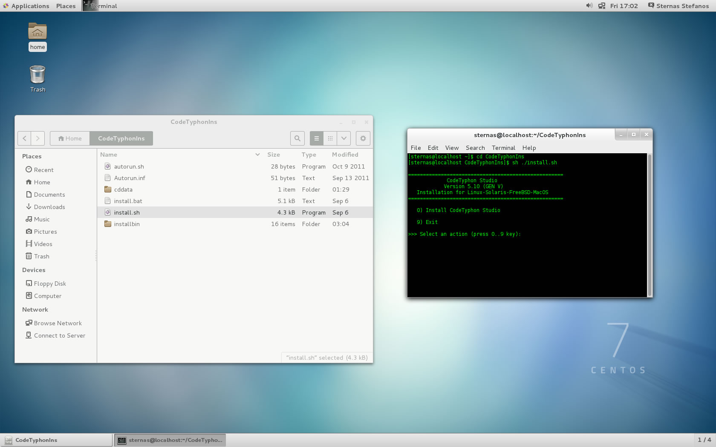Click the installbin 16 items cell
The width and height of the screenshot is (716, 447).
pyautogui.click(x=283, y=224)
